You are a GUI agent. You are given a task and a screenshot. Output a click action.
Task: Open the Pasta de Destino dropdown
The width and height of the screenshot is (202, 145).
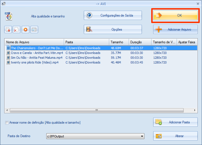coord(95,136)
